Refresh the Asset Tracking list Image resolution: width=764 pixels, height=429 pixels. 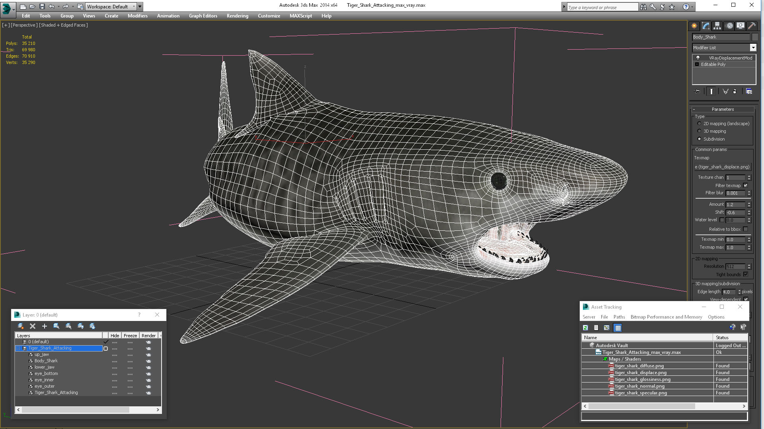click(x=585, y=328)
